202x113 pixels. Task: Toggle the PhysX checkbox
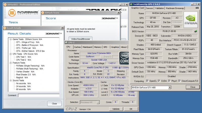pos(169,81)
